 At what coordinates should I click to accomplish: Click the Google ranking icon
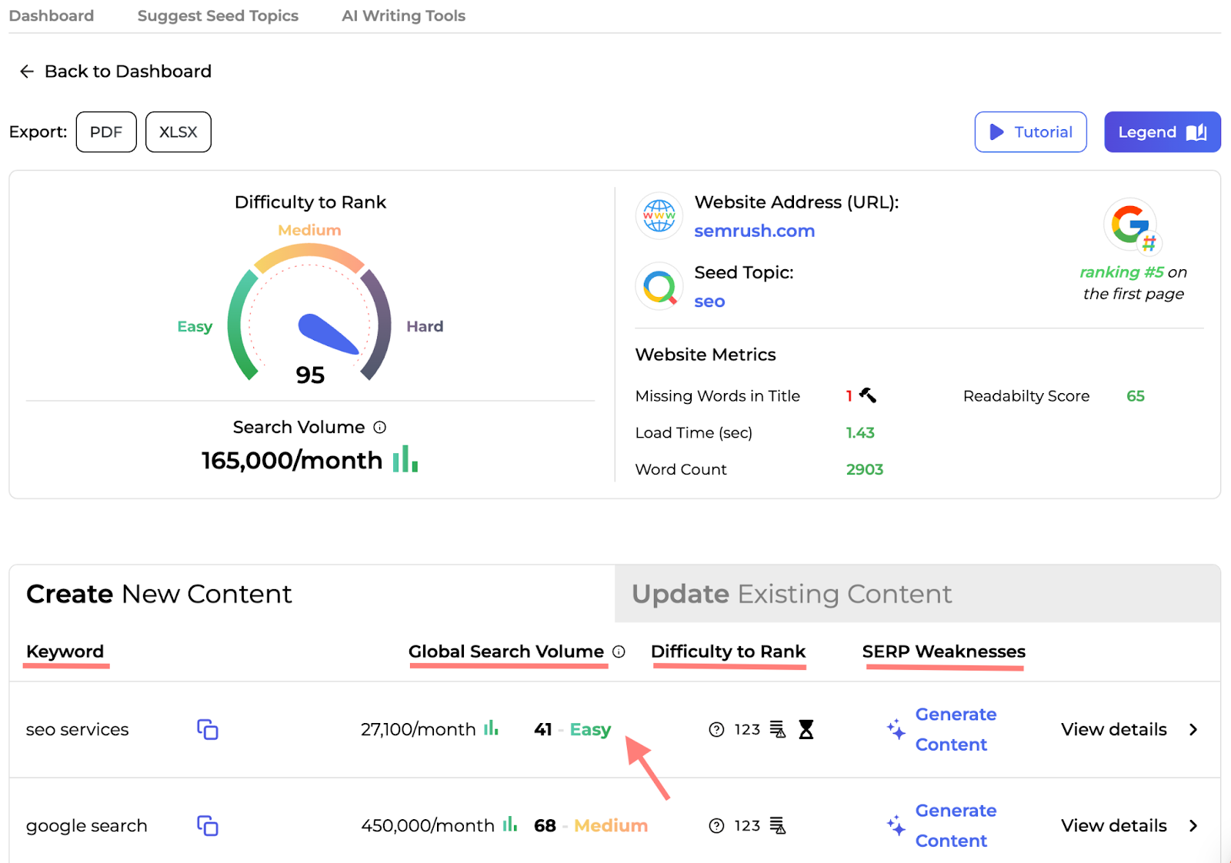point(1133,226)
